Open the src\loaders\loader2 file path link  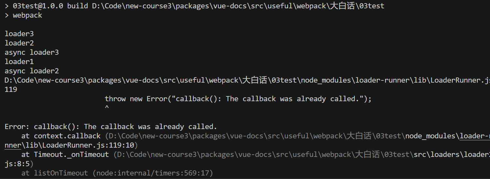point(450,154)
